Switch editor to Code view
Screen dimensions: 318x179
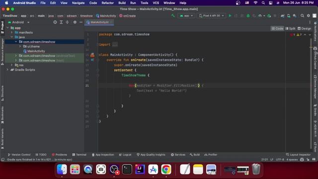pos(277,29)
